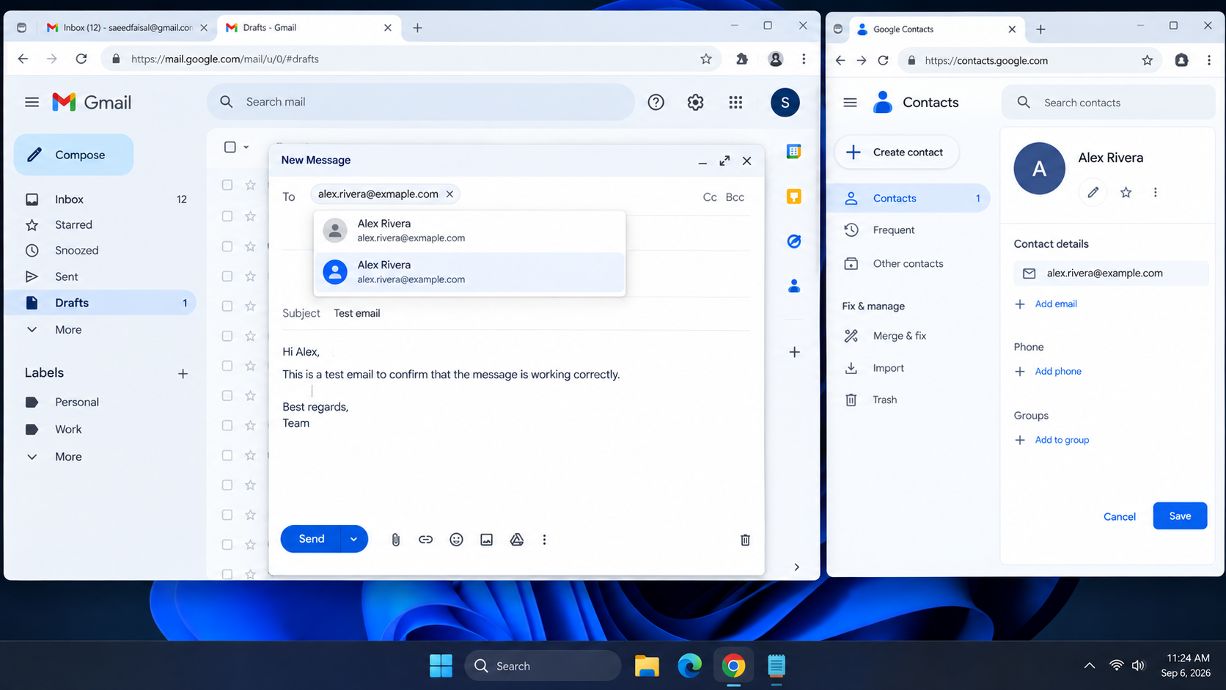Open the Send options dropdown arrow
Viewport: 1226px width, 690px height.
pyautogui.click(x=353, y=539)
